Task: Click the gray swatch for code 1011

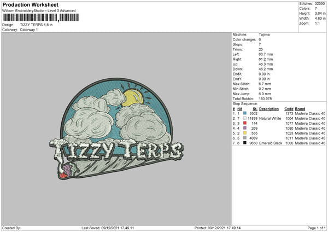Action: coord(245,138)
